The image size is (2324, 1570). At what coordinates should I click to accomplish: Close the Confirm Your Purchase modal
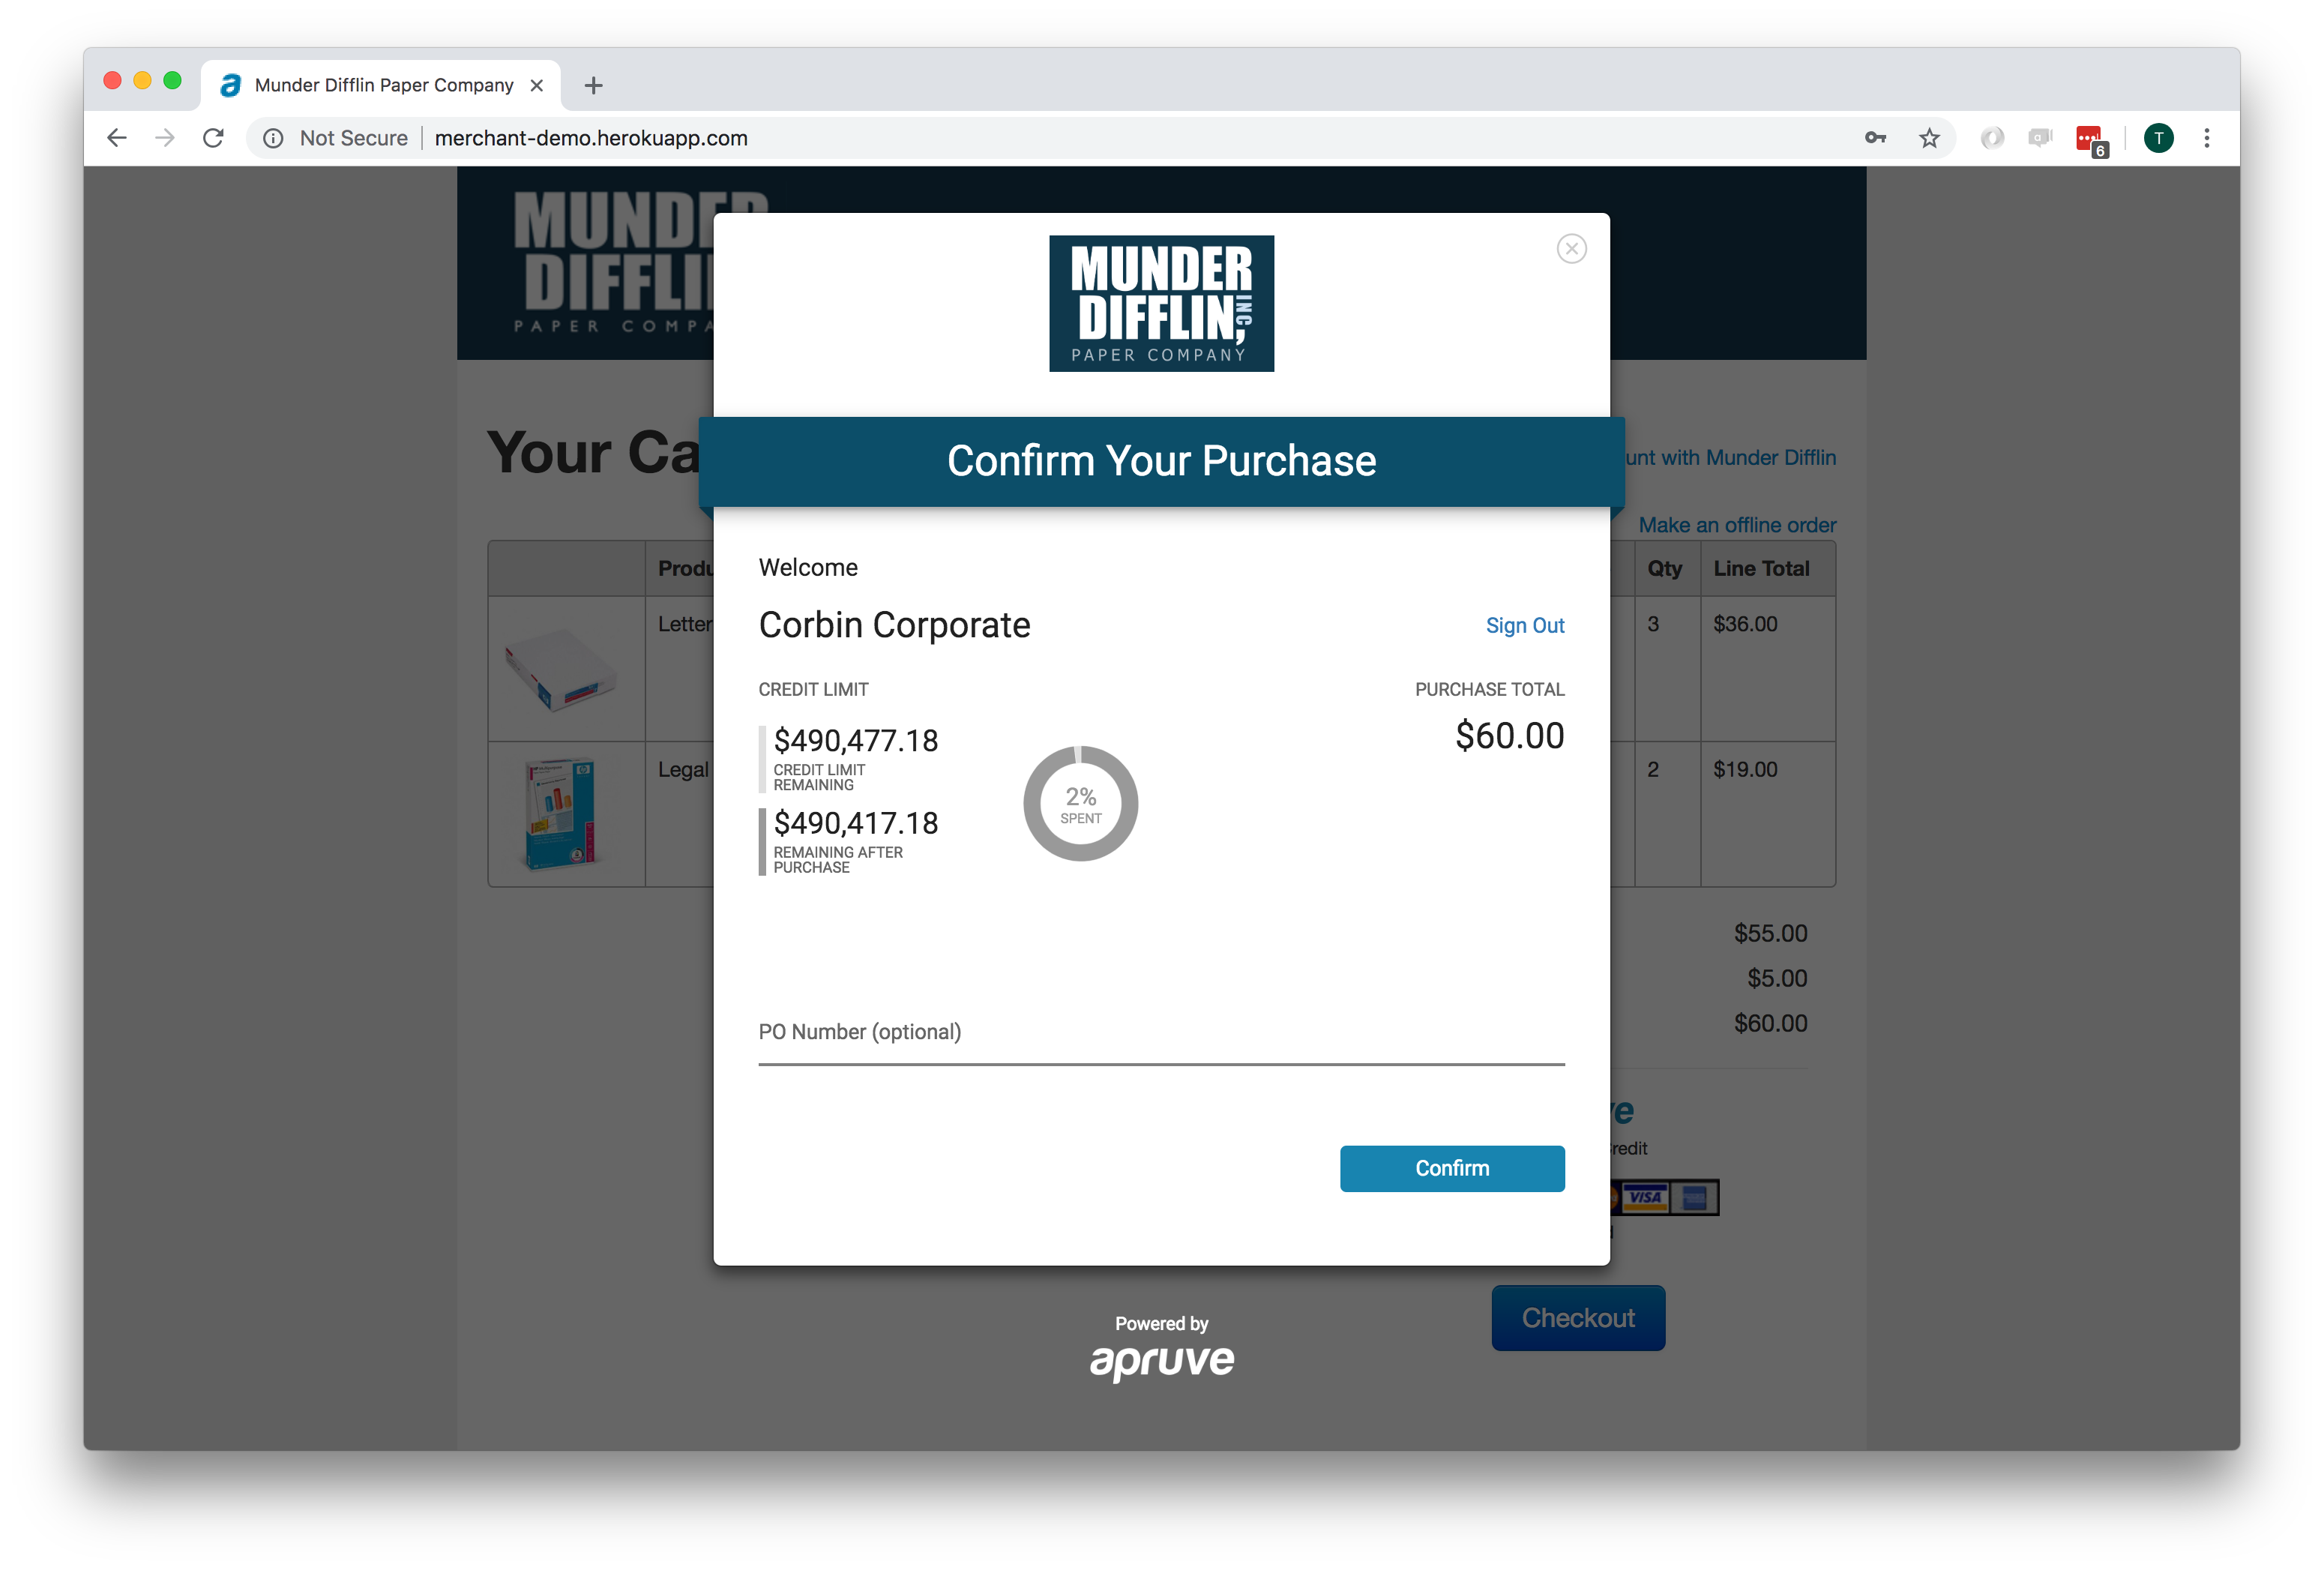pyautogui.click(x=1571, y=249)
